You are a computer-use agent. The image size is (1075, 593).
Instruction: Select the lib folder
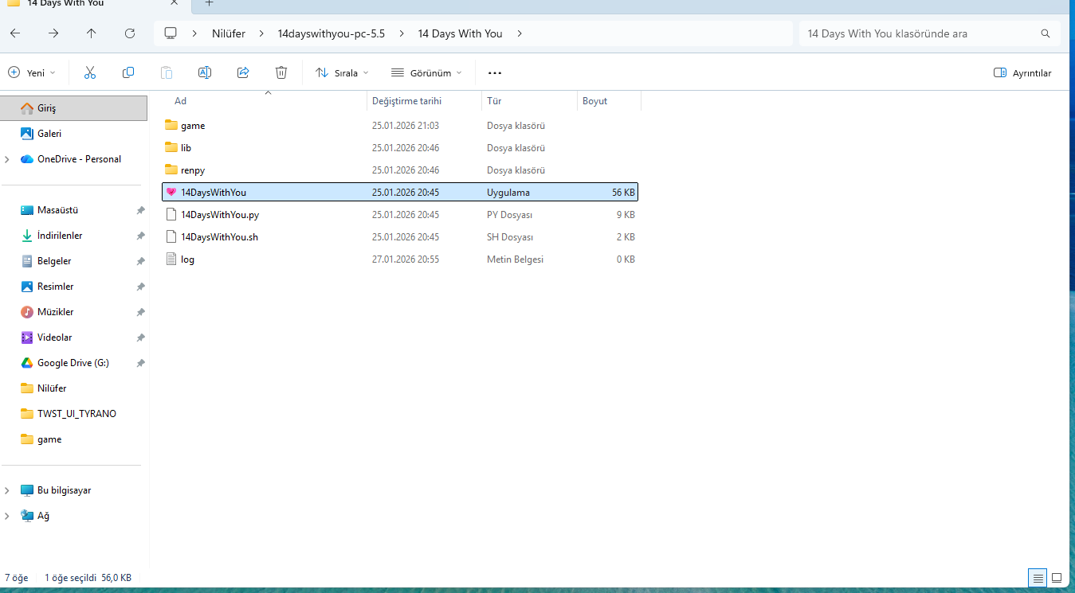click(x=400, y=148)
